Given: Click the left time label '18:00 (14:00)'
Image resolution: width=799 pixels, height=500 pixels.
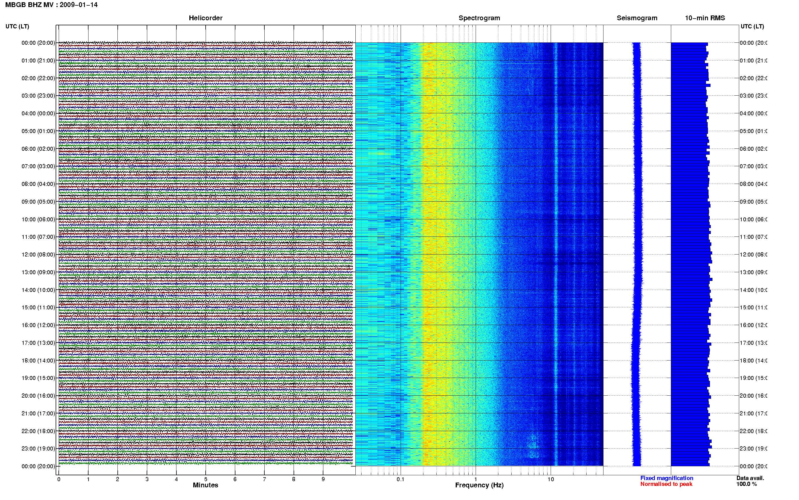Looking at the screenshot, I should coord(38,361).
